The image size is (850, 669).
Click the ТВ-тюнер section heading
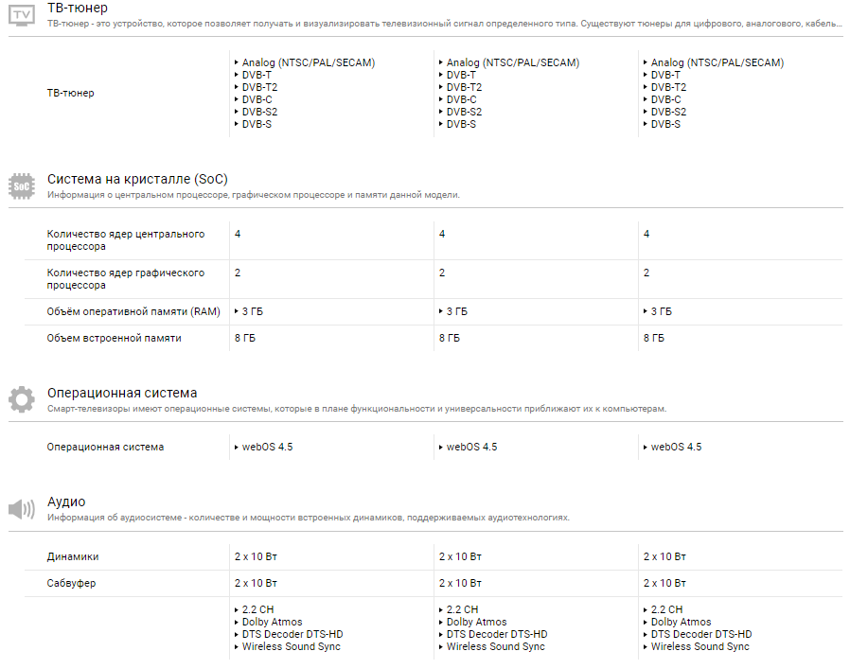(78, 9)
